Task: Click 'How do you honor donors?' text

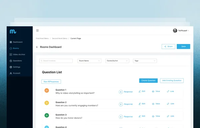Action: (69, 118)
